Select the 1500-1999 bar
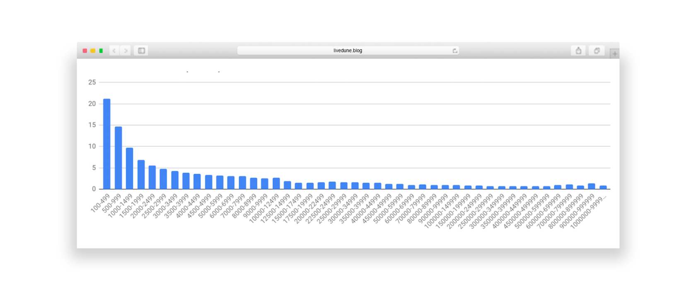This screenshot has height=290, width=696. point(141,174)
